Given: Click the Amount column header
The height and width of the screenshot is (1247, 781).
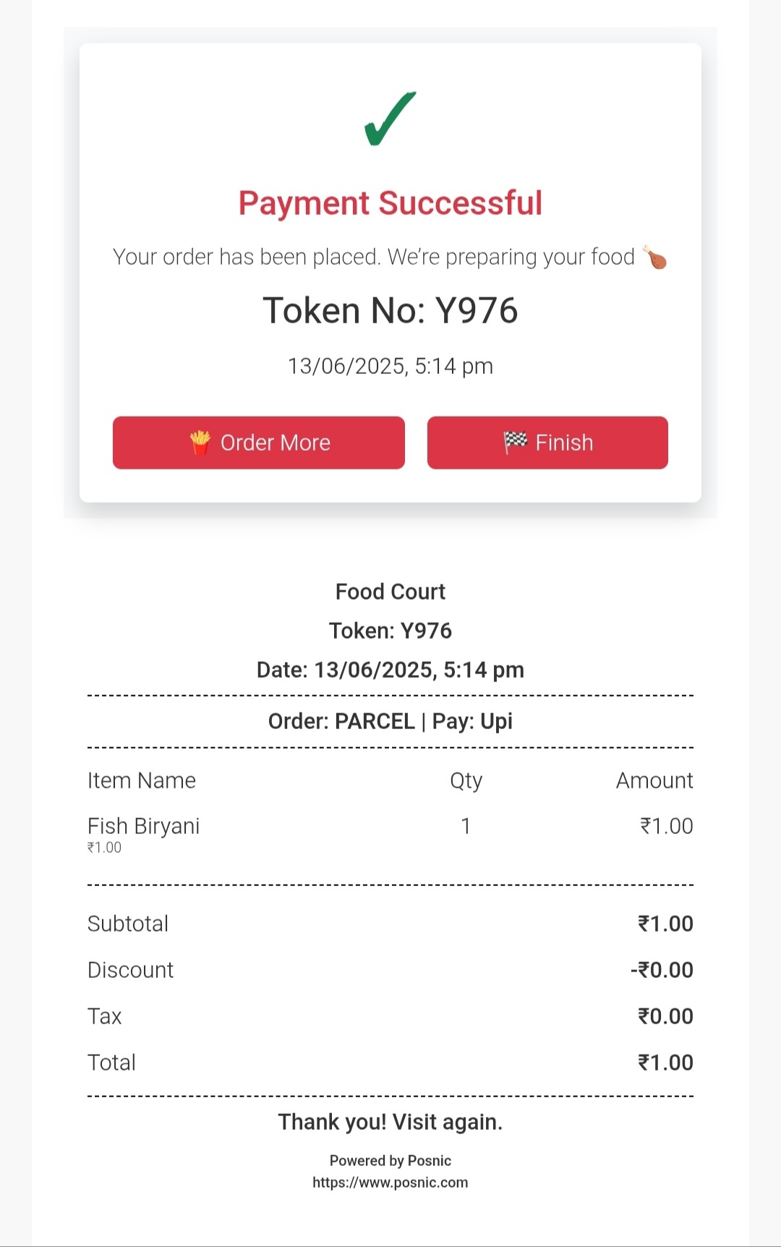Looking at the screenshot, I should (654, 780).
